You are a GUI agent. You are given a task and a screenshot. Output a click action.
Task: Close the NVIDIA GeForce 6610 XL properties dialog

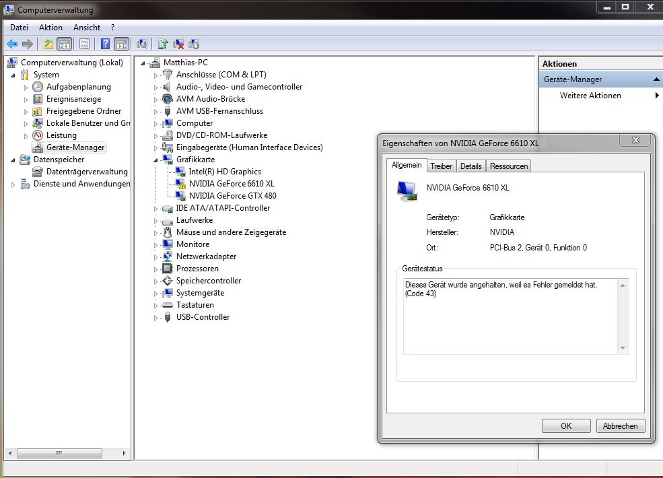click(635, 140)
